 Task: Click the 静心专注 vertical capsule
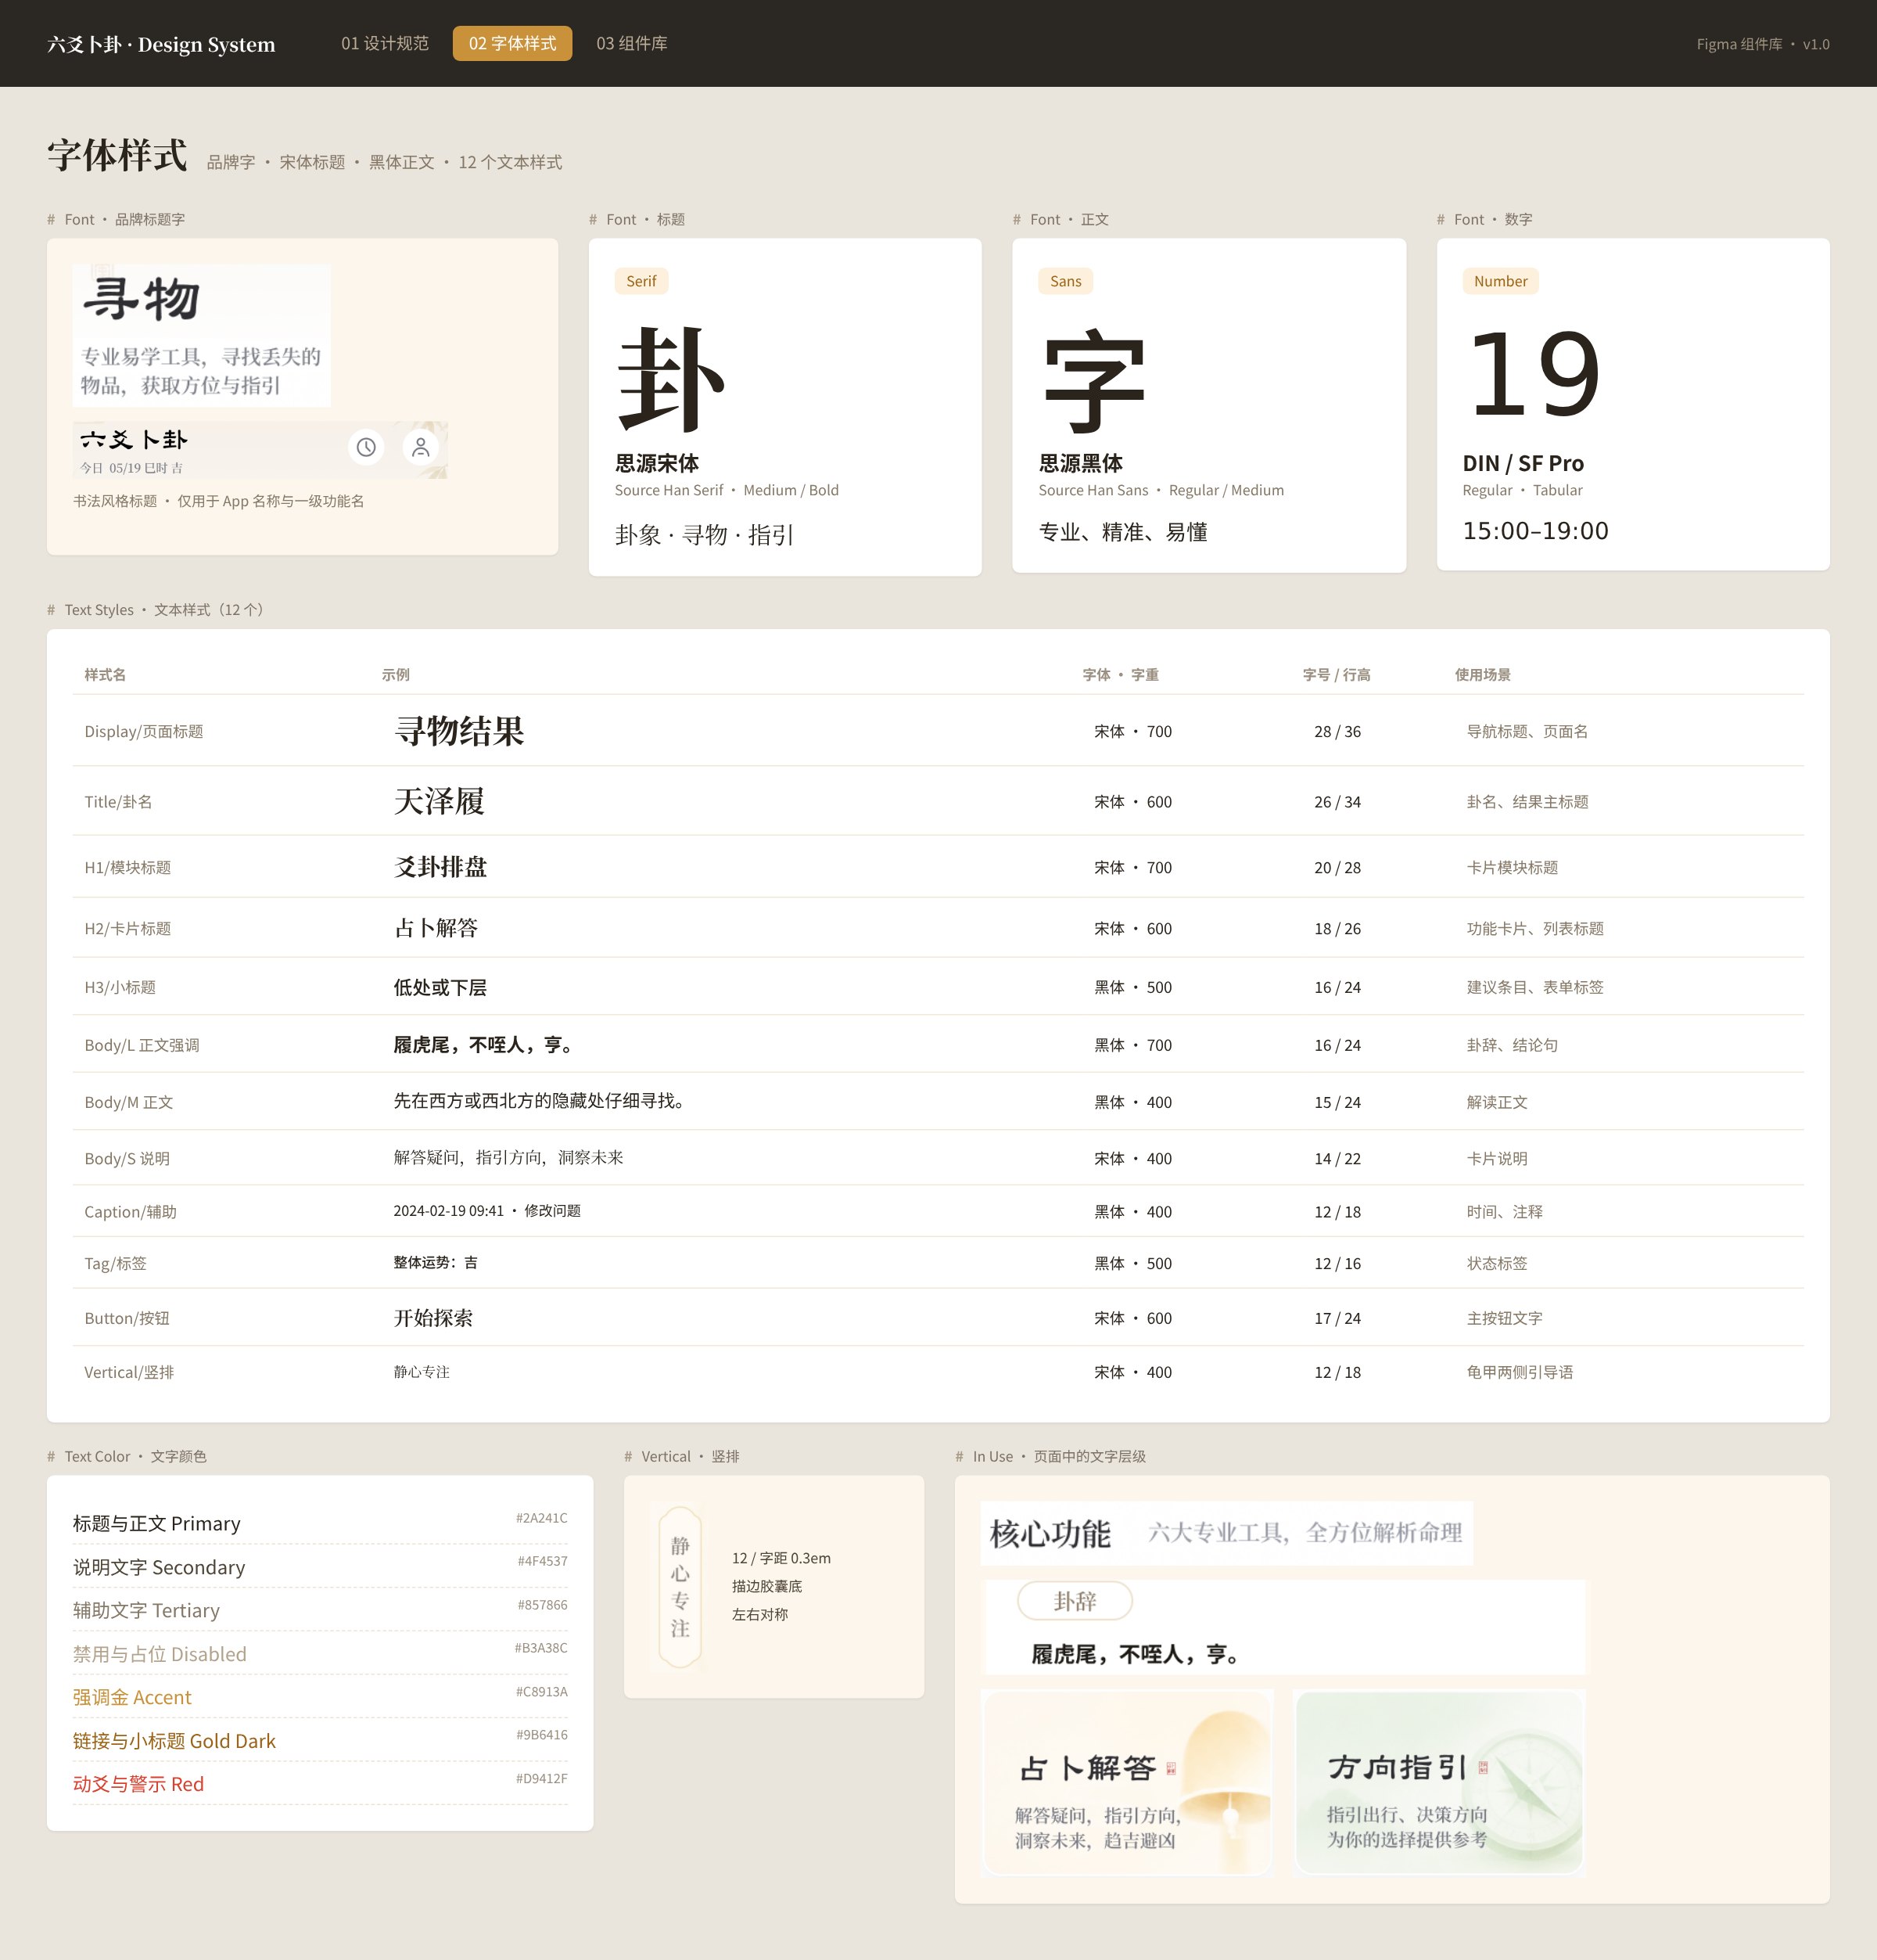680,1587
